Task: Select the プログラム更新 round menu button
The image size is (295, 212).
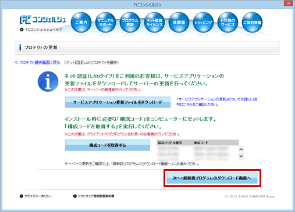Action: 130,23
